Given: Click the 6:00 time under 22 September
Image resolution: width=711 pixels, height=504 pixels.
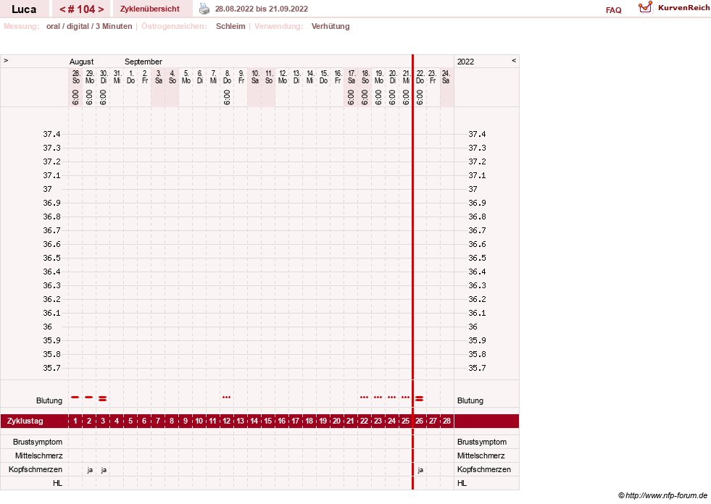Looking at the screenshot, I should 420,97.
